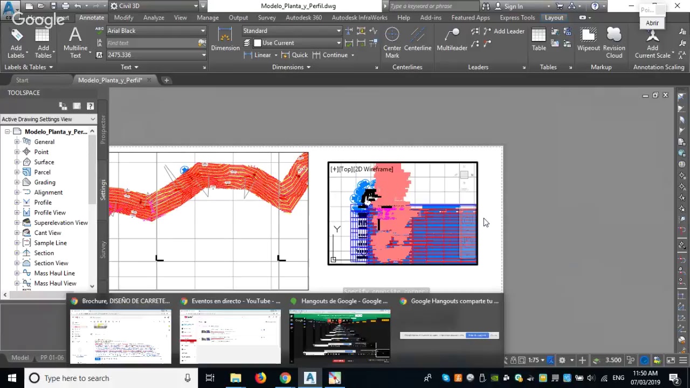Open the Add Tables tool
The height and width of the screenshot is (388, 690).
(43, 43)
